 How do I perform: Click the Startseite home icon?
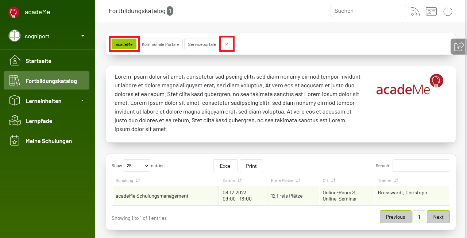15,61
